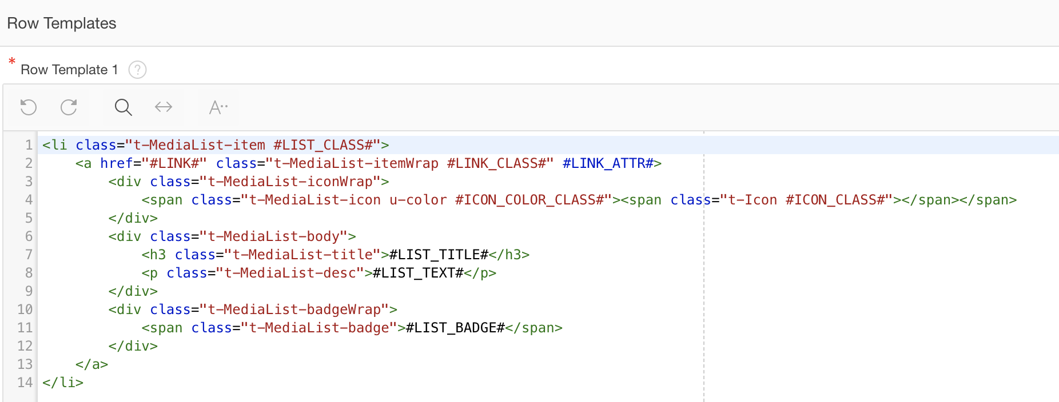
Task: Click the closing </div> on line 12
Action: pyautogui.click(x=133, y=346)
